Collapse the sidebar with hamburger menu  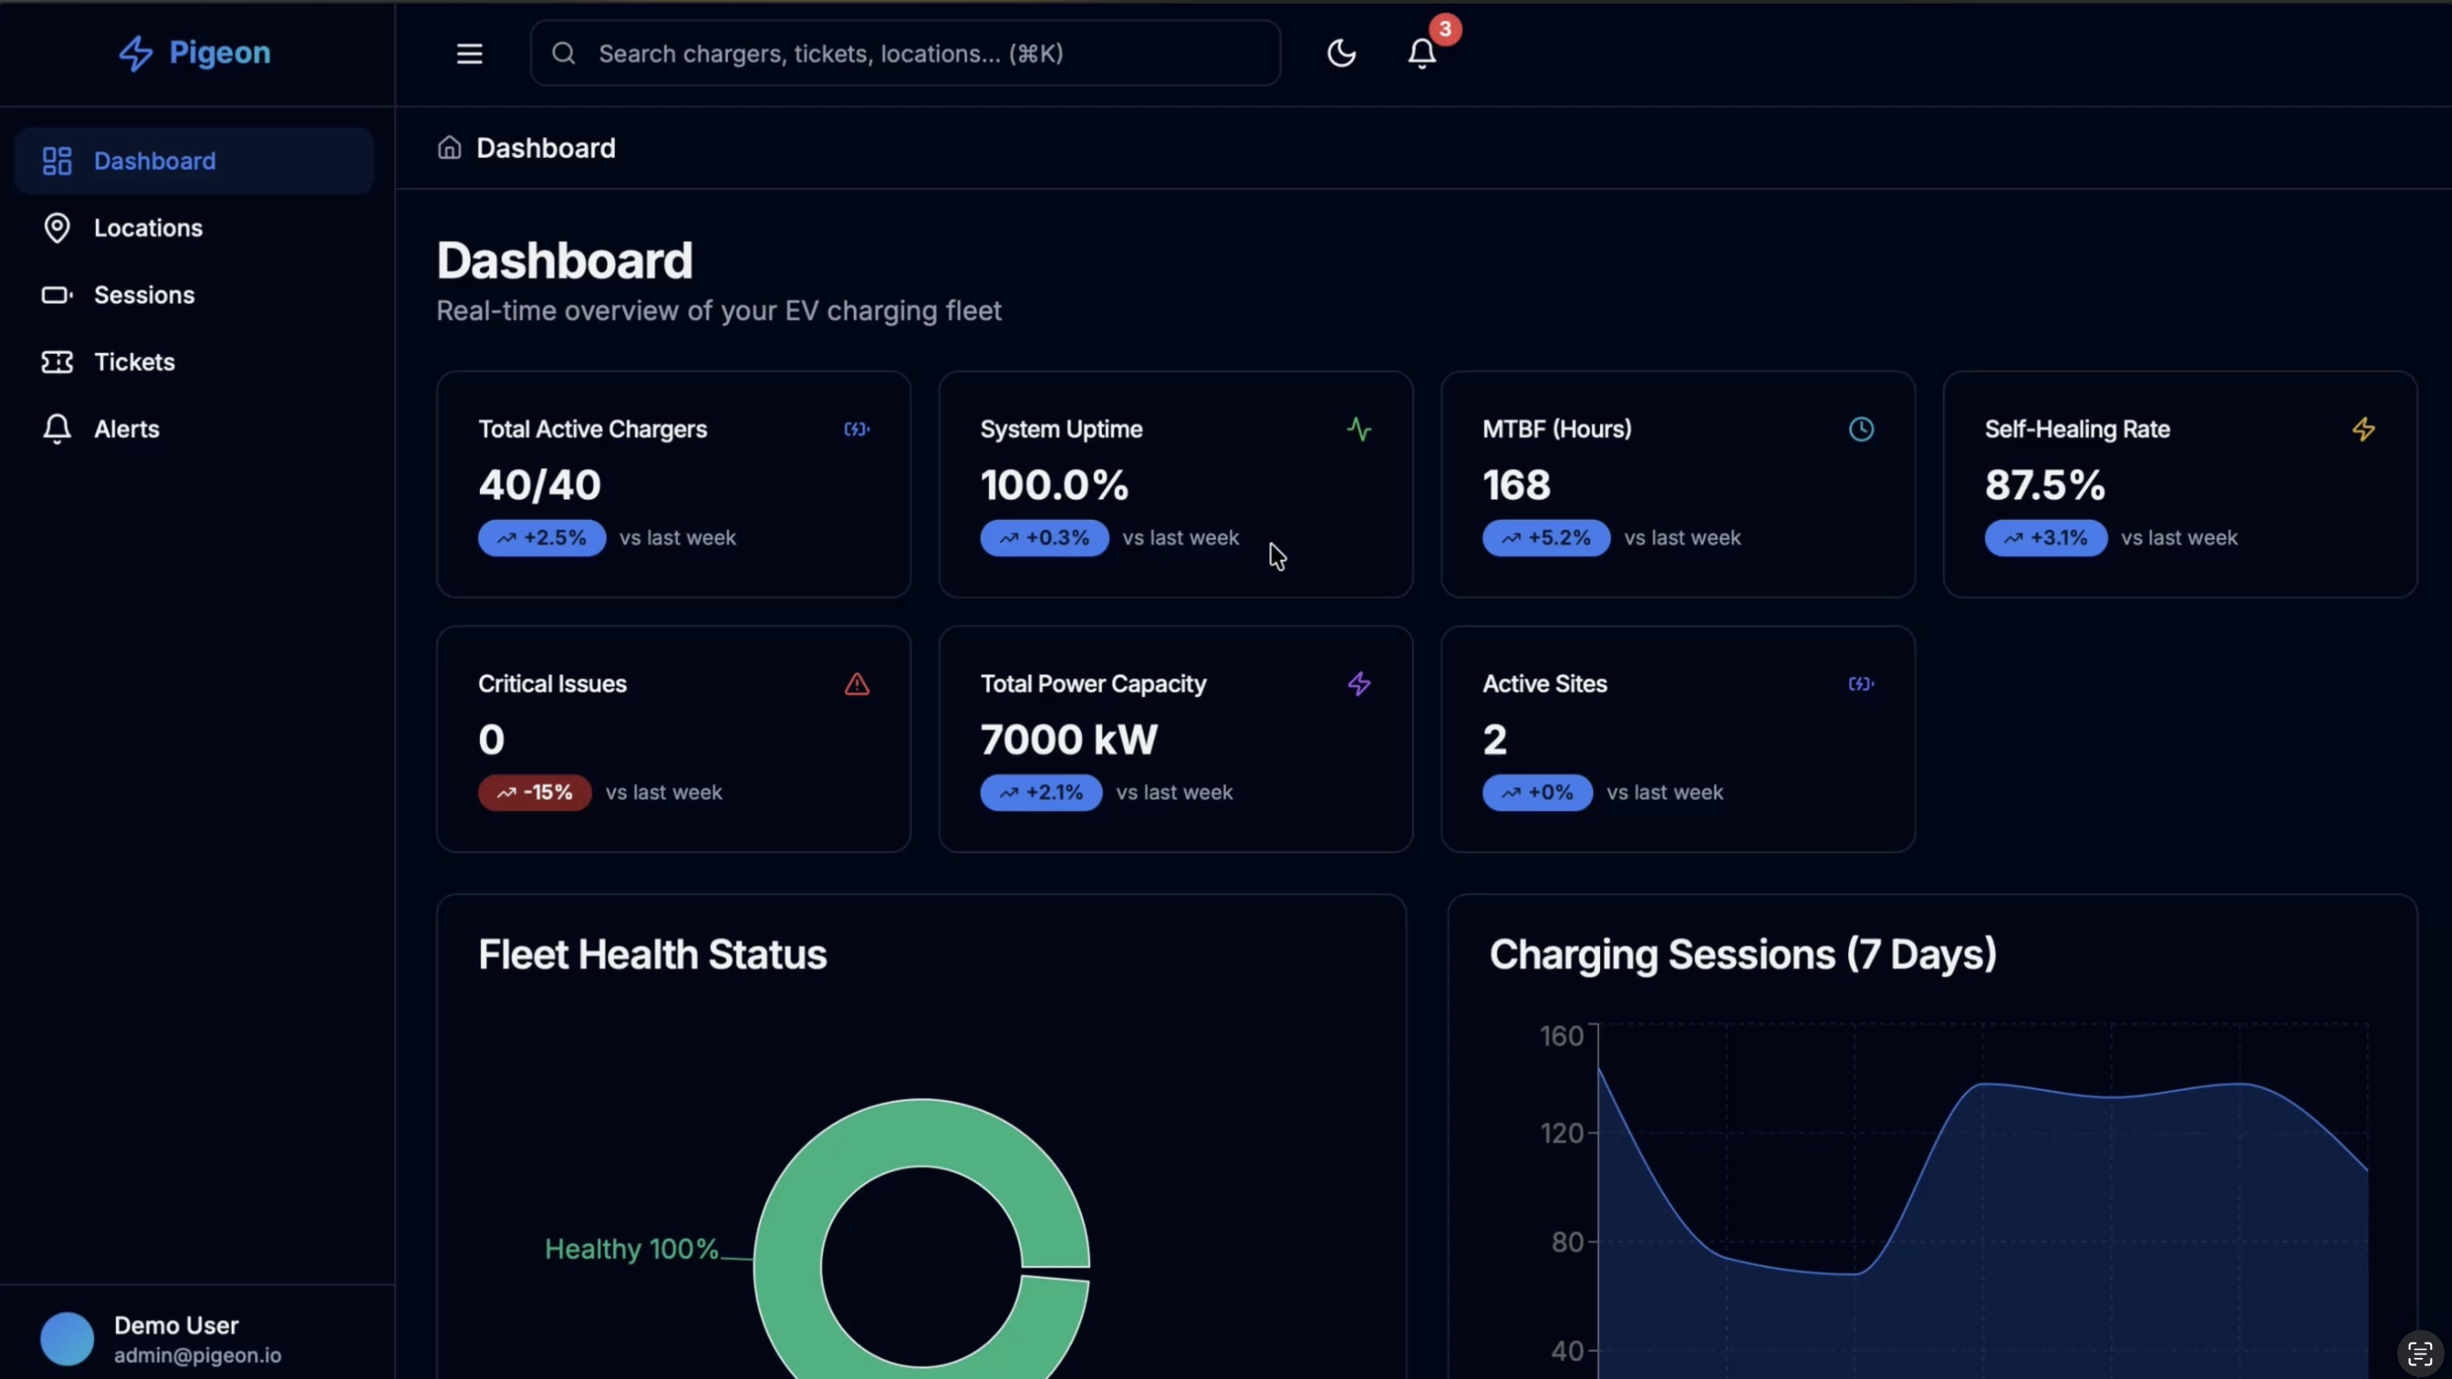click(469, 53)
